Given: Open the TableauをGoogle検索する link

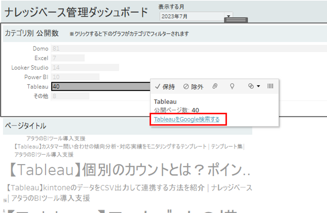Looking at the screenshot, I should point(187,119).
